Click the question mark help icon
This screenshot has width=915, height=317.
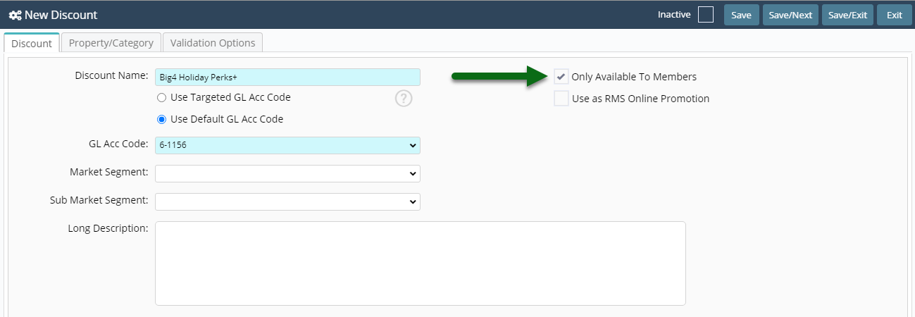click(404, 98)
